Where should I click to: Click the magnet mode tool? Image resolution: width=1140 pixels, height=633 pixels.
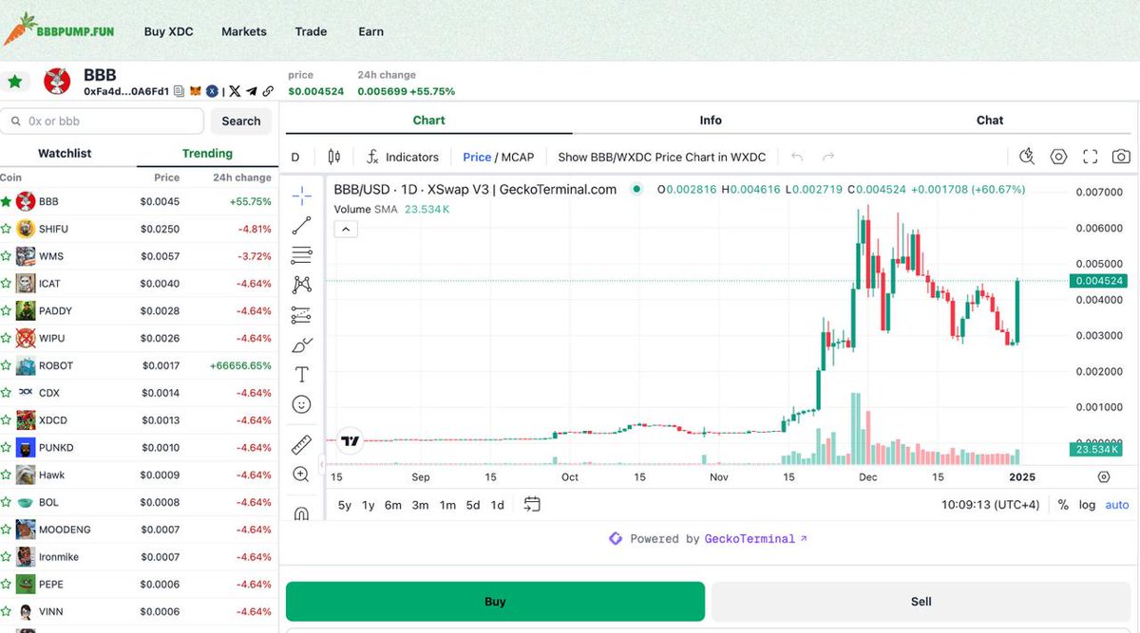pos(301,513)
